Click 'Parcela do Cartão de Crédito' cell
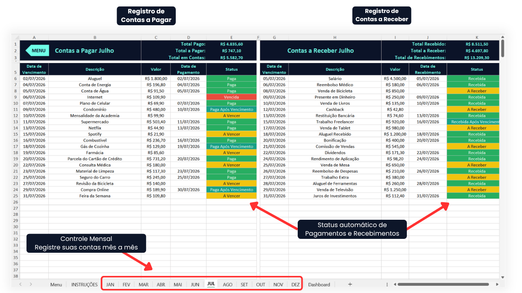The image size is (522, 293). [95, 159]
